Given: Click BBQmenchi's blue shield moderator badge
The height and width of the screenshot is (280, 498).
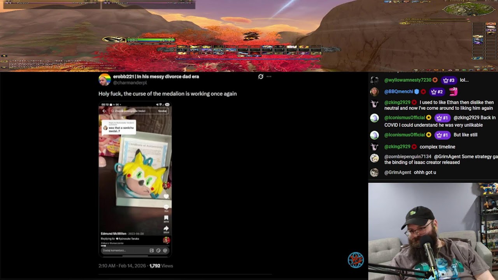Looking at the screenshot, I should tap(417, 92).
